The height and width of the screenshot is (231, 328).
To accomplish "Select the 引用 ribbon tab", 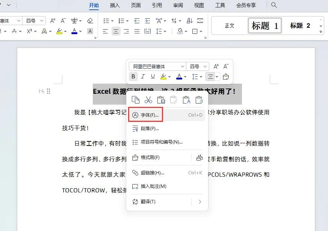I will (157, 5).
